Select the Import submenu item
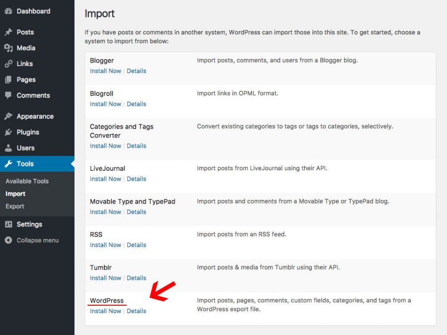Screen dimensions: 447x335 [15, 194]
